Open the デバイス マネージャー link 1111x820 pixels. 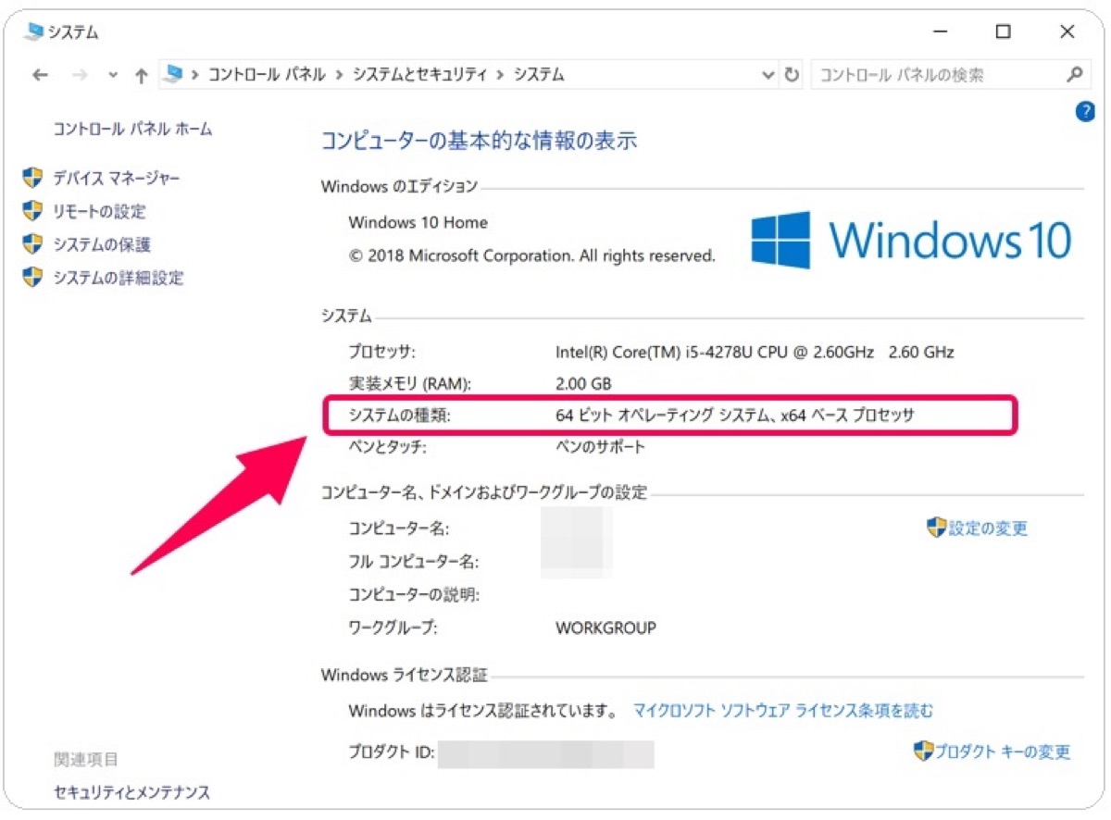117,178
